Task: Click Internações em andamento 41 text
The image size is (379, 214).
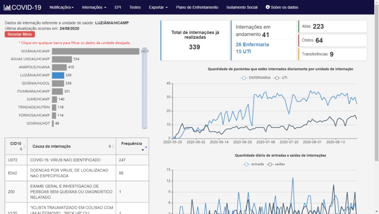Action: point(253,31)
